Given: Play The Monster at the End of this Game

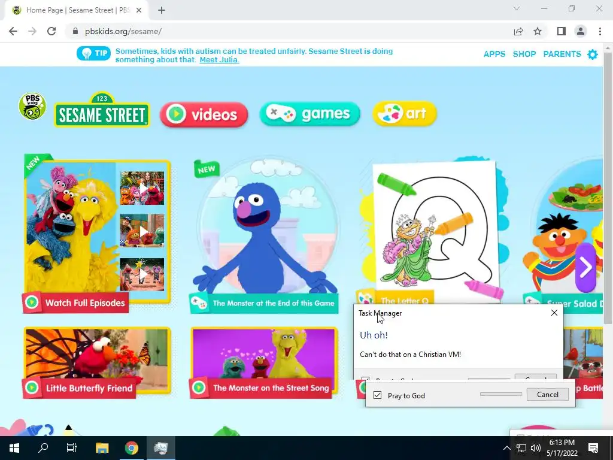Looking at the screenshot, I should pos(265,235).
